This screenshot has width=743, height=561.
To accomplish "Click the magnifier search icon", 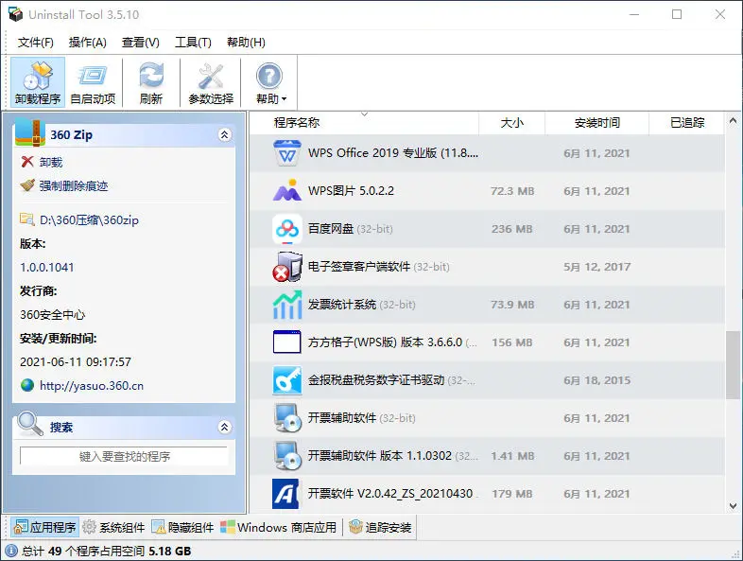I will pyautogui.click(x=30, y=424).
